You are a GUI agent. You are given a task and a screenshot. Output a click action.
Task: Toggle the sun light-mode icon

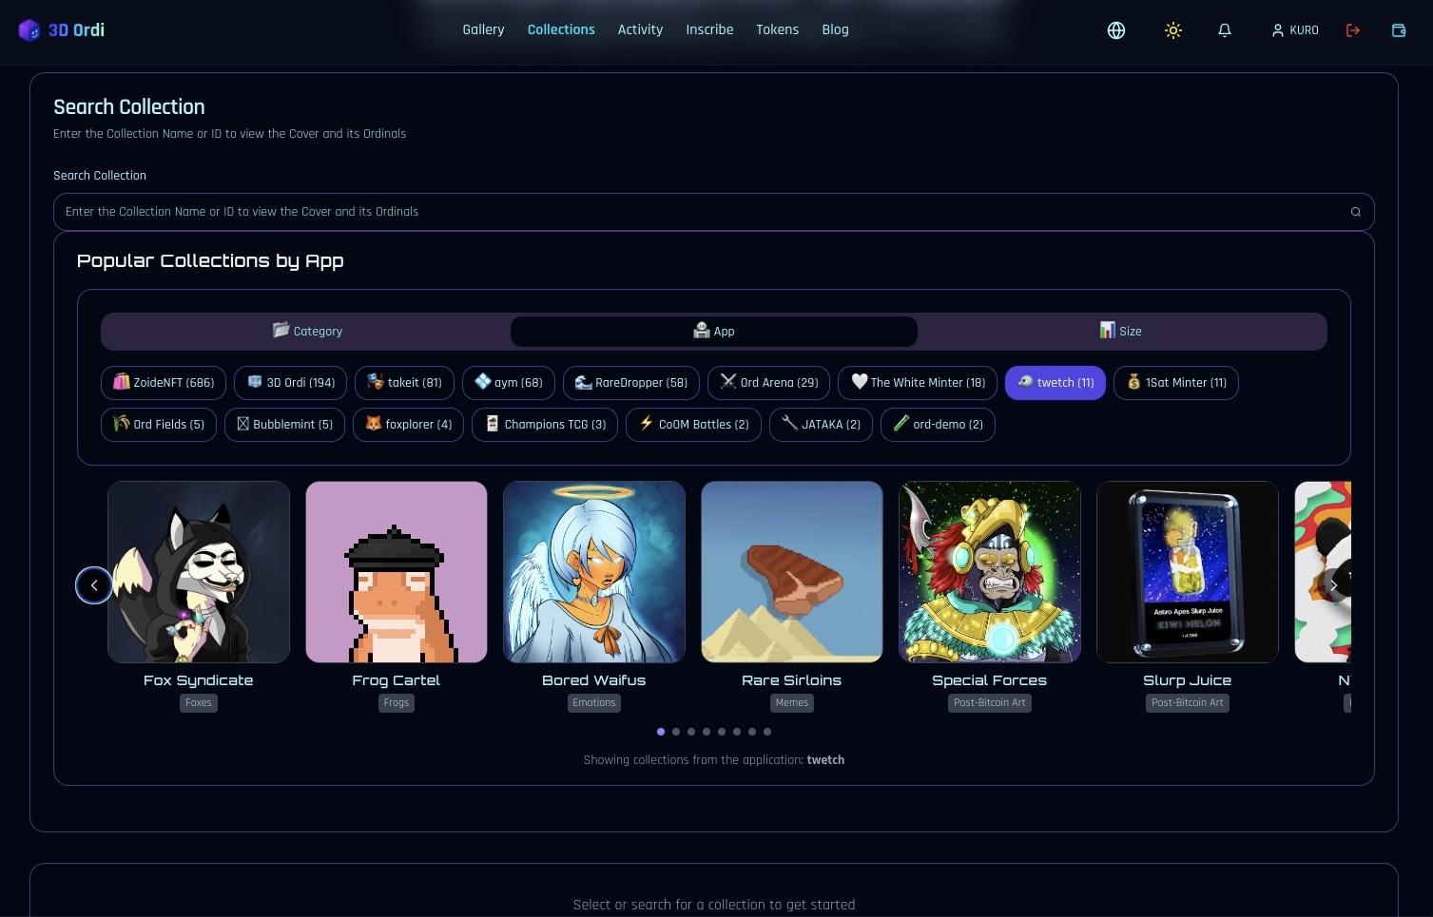pos(1173,30)
